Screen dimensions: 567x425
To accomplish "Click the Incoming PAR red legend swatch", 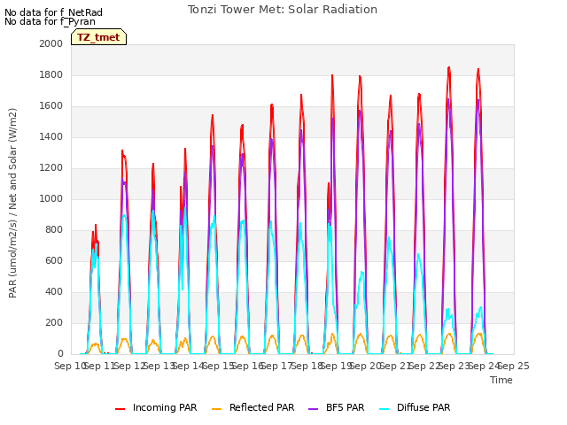I will [120, 409].
